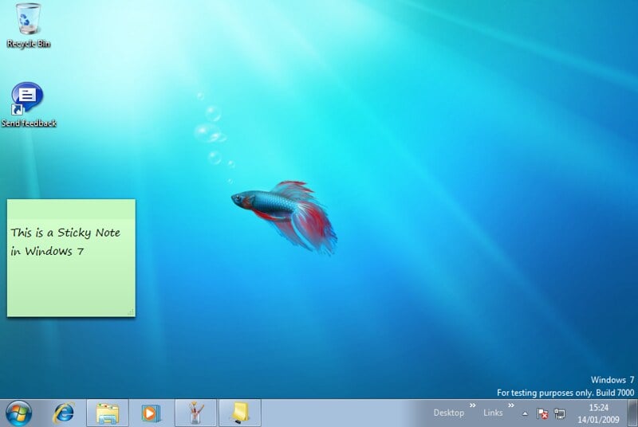Open Action Center flag icon in tray
The image size is (638, 427).
[x=542, y=413]
